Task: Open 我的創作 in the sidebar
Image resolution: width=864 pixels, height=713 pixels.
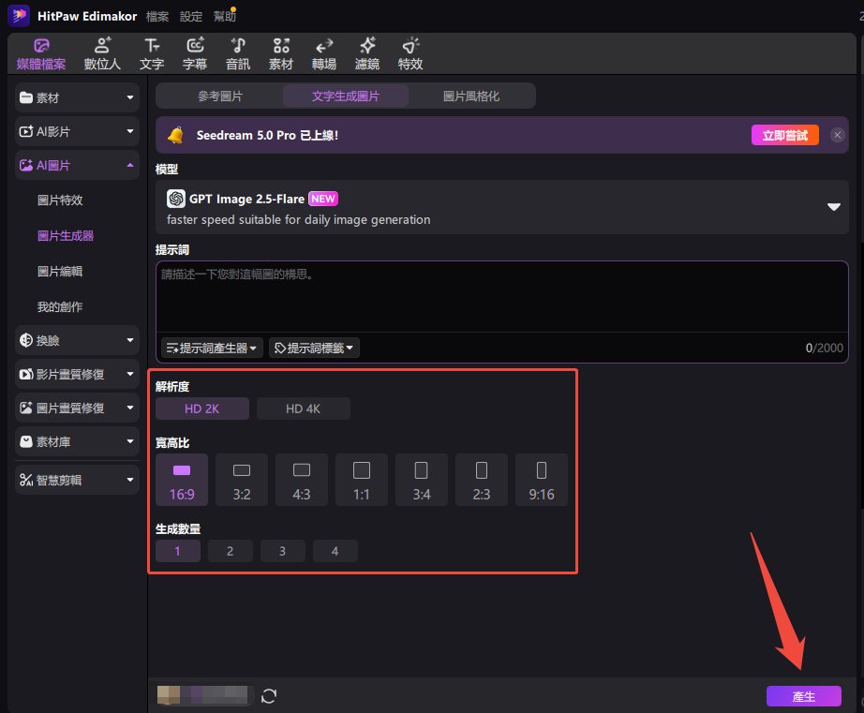Action: pyautogui.click(x=60, y=307)
